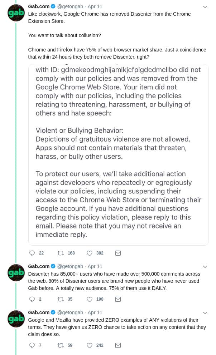Click Gab avatar on the first tweet

(16, 13)
